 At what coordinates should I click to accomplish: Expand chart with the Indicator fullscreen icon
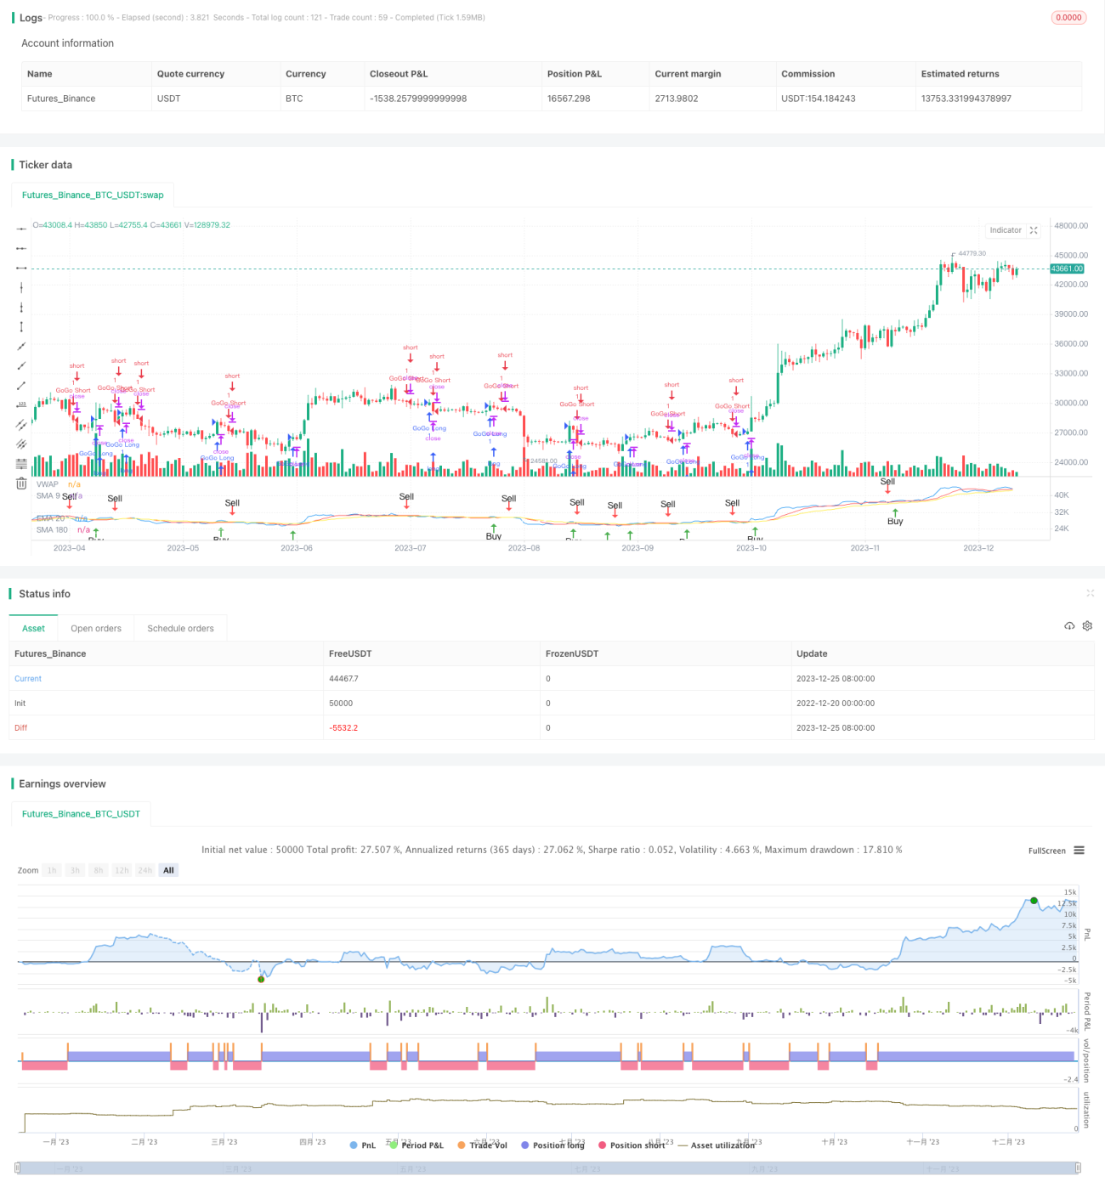point(1034,230)
